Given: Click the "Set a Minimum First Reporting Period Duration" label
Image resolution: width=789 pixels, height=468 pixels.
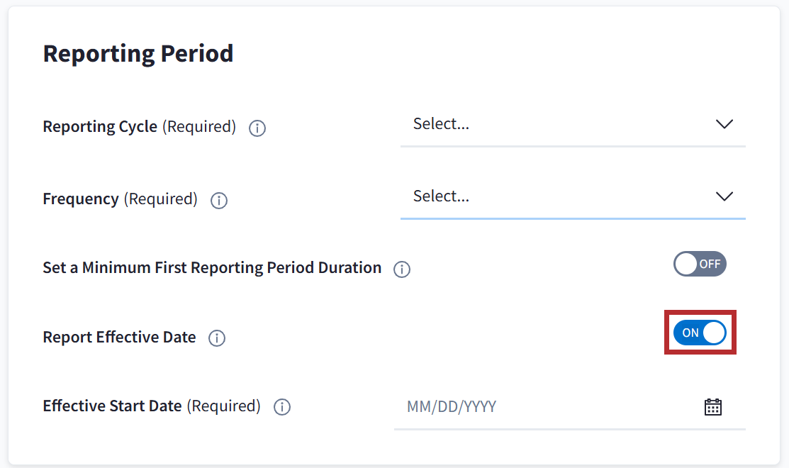Looking at the screenshot, I should pos(212,268).
